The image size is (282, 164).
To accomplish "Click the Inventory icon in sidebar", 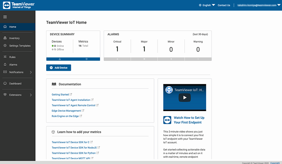I will tap(5, 38).
